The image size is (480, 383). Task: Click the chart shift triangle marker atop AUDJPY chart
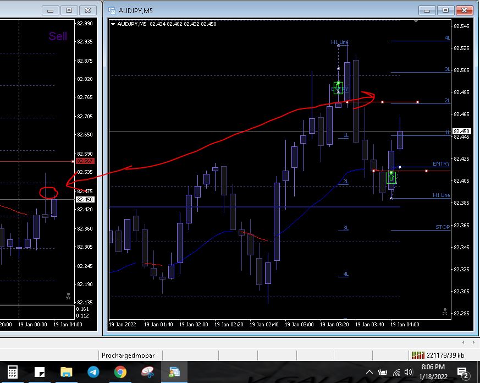tap(416, 21)
